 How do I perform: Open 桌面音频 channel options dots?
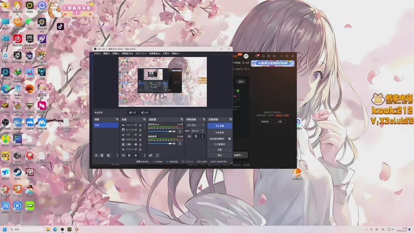coord(180,143)
